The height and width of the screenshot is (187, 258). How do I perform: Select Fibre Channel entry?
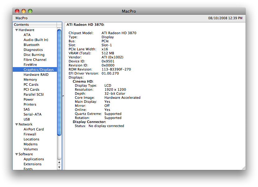tap(35, 60)
